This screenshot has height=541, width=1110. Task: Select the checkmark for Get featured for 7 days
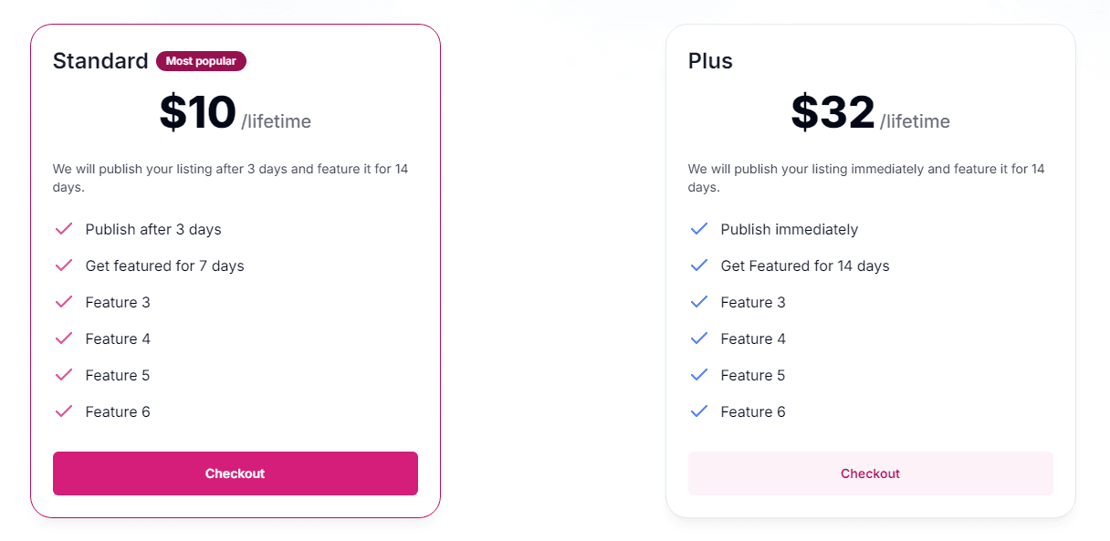64,265
